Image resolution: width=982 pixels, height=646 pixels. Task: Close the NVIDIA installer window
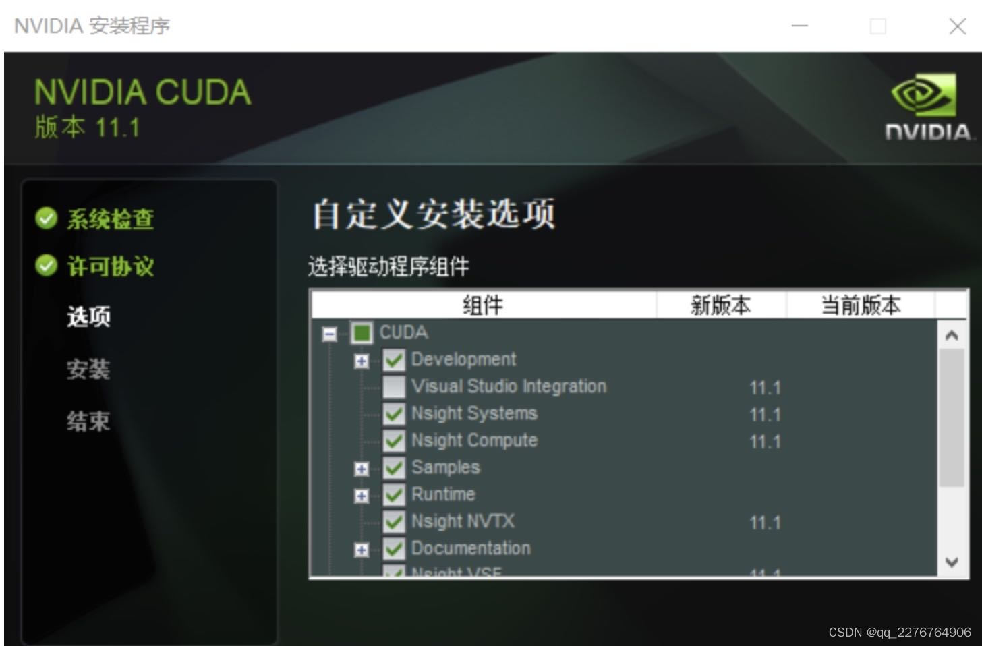click(x=957, y=26)
